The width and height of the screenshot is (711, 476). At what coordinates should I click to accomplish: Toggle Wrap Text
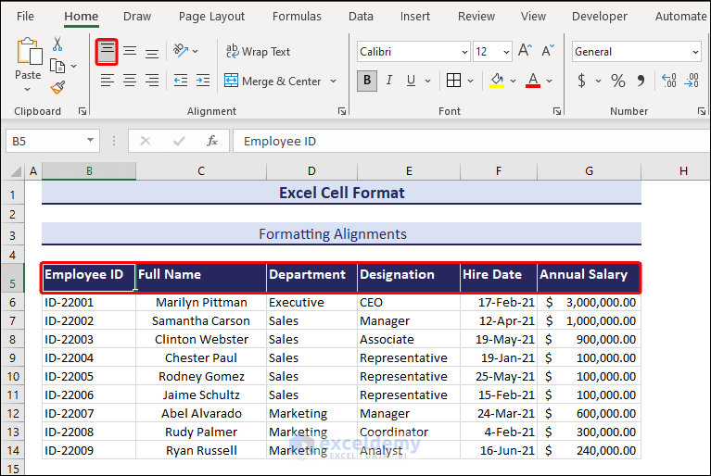coord(257,52)
